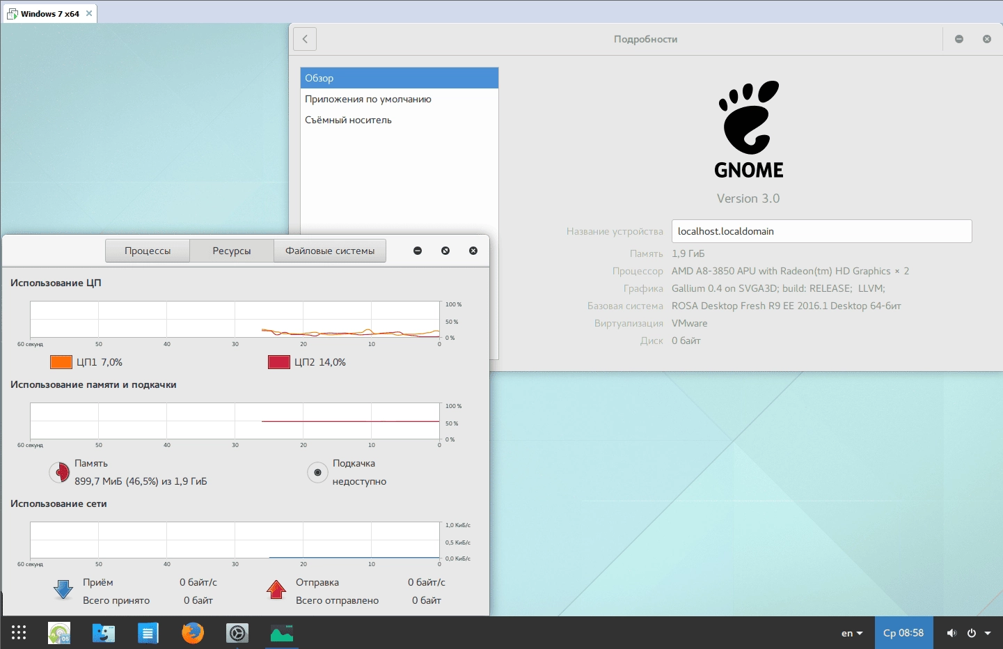Close the system monitor window

(473, 251)
